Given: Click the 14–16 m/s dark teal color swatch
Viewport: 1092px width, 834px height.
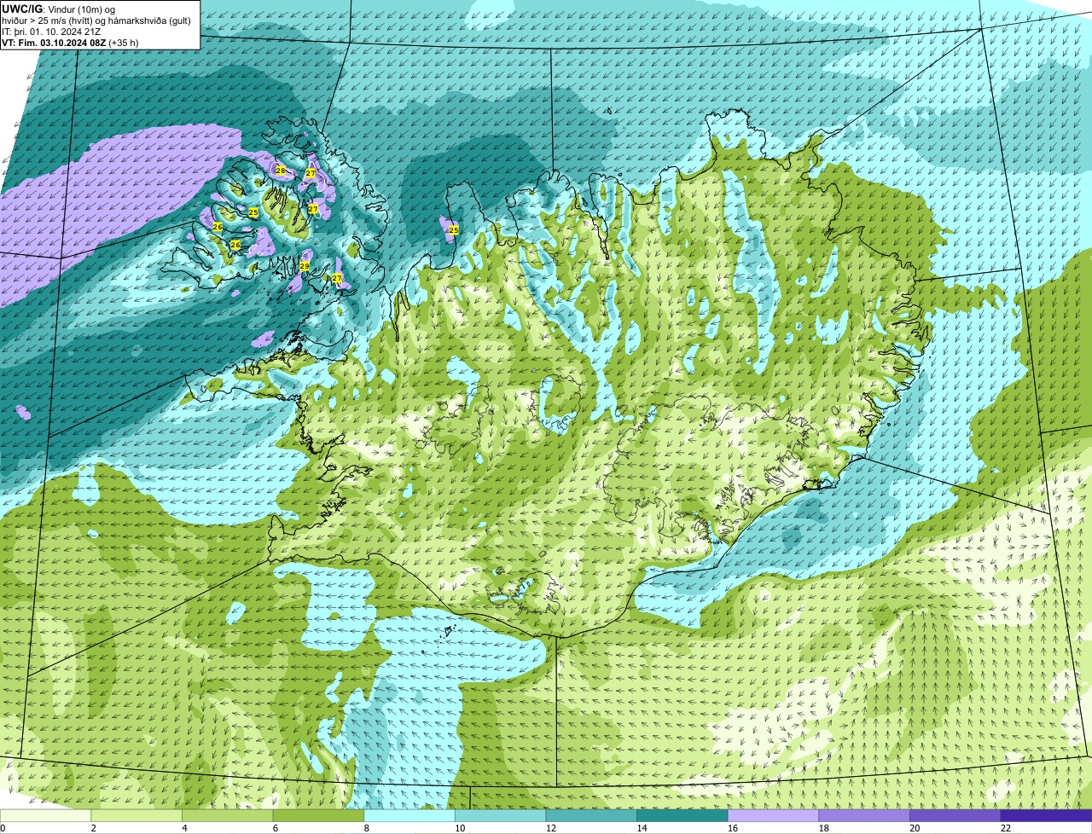Looking at the screenshot, I should pyautogui.click(x=682, y=815).
